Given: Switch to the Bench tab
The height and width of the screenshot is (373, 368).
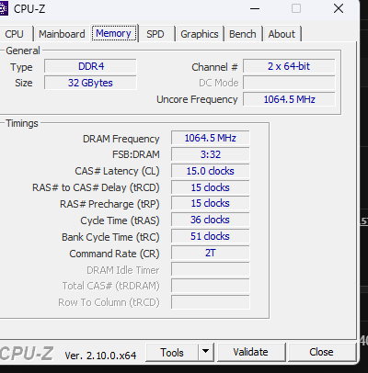Looking at the screenshot, I should 243,34.
